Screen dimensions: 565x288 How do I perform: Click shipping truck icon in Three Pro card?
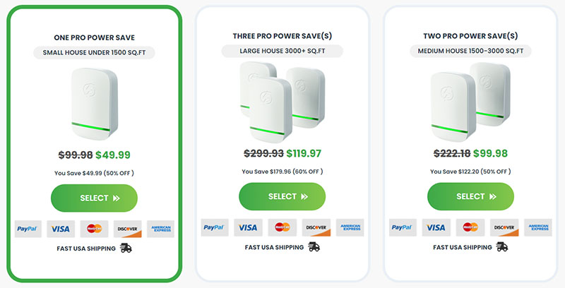(314, 247)
